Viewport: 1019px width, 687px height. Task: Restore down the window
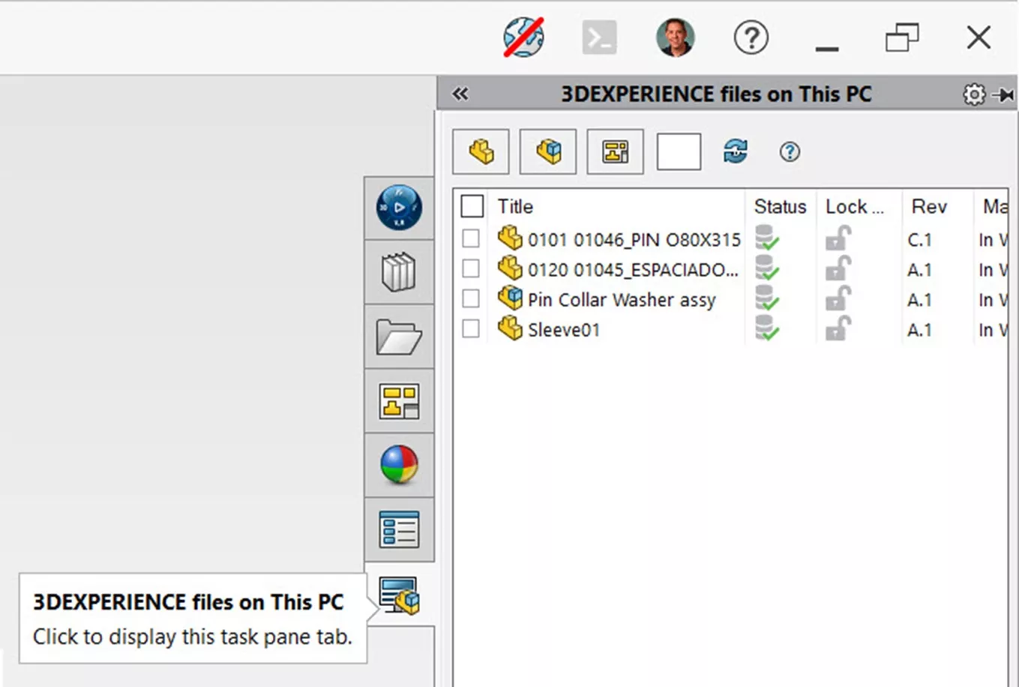[x=902, y=37]
